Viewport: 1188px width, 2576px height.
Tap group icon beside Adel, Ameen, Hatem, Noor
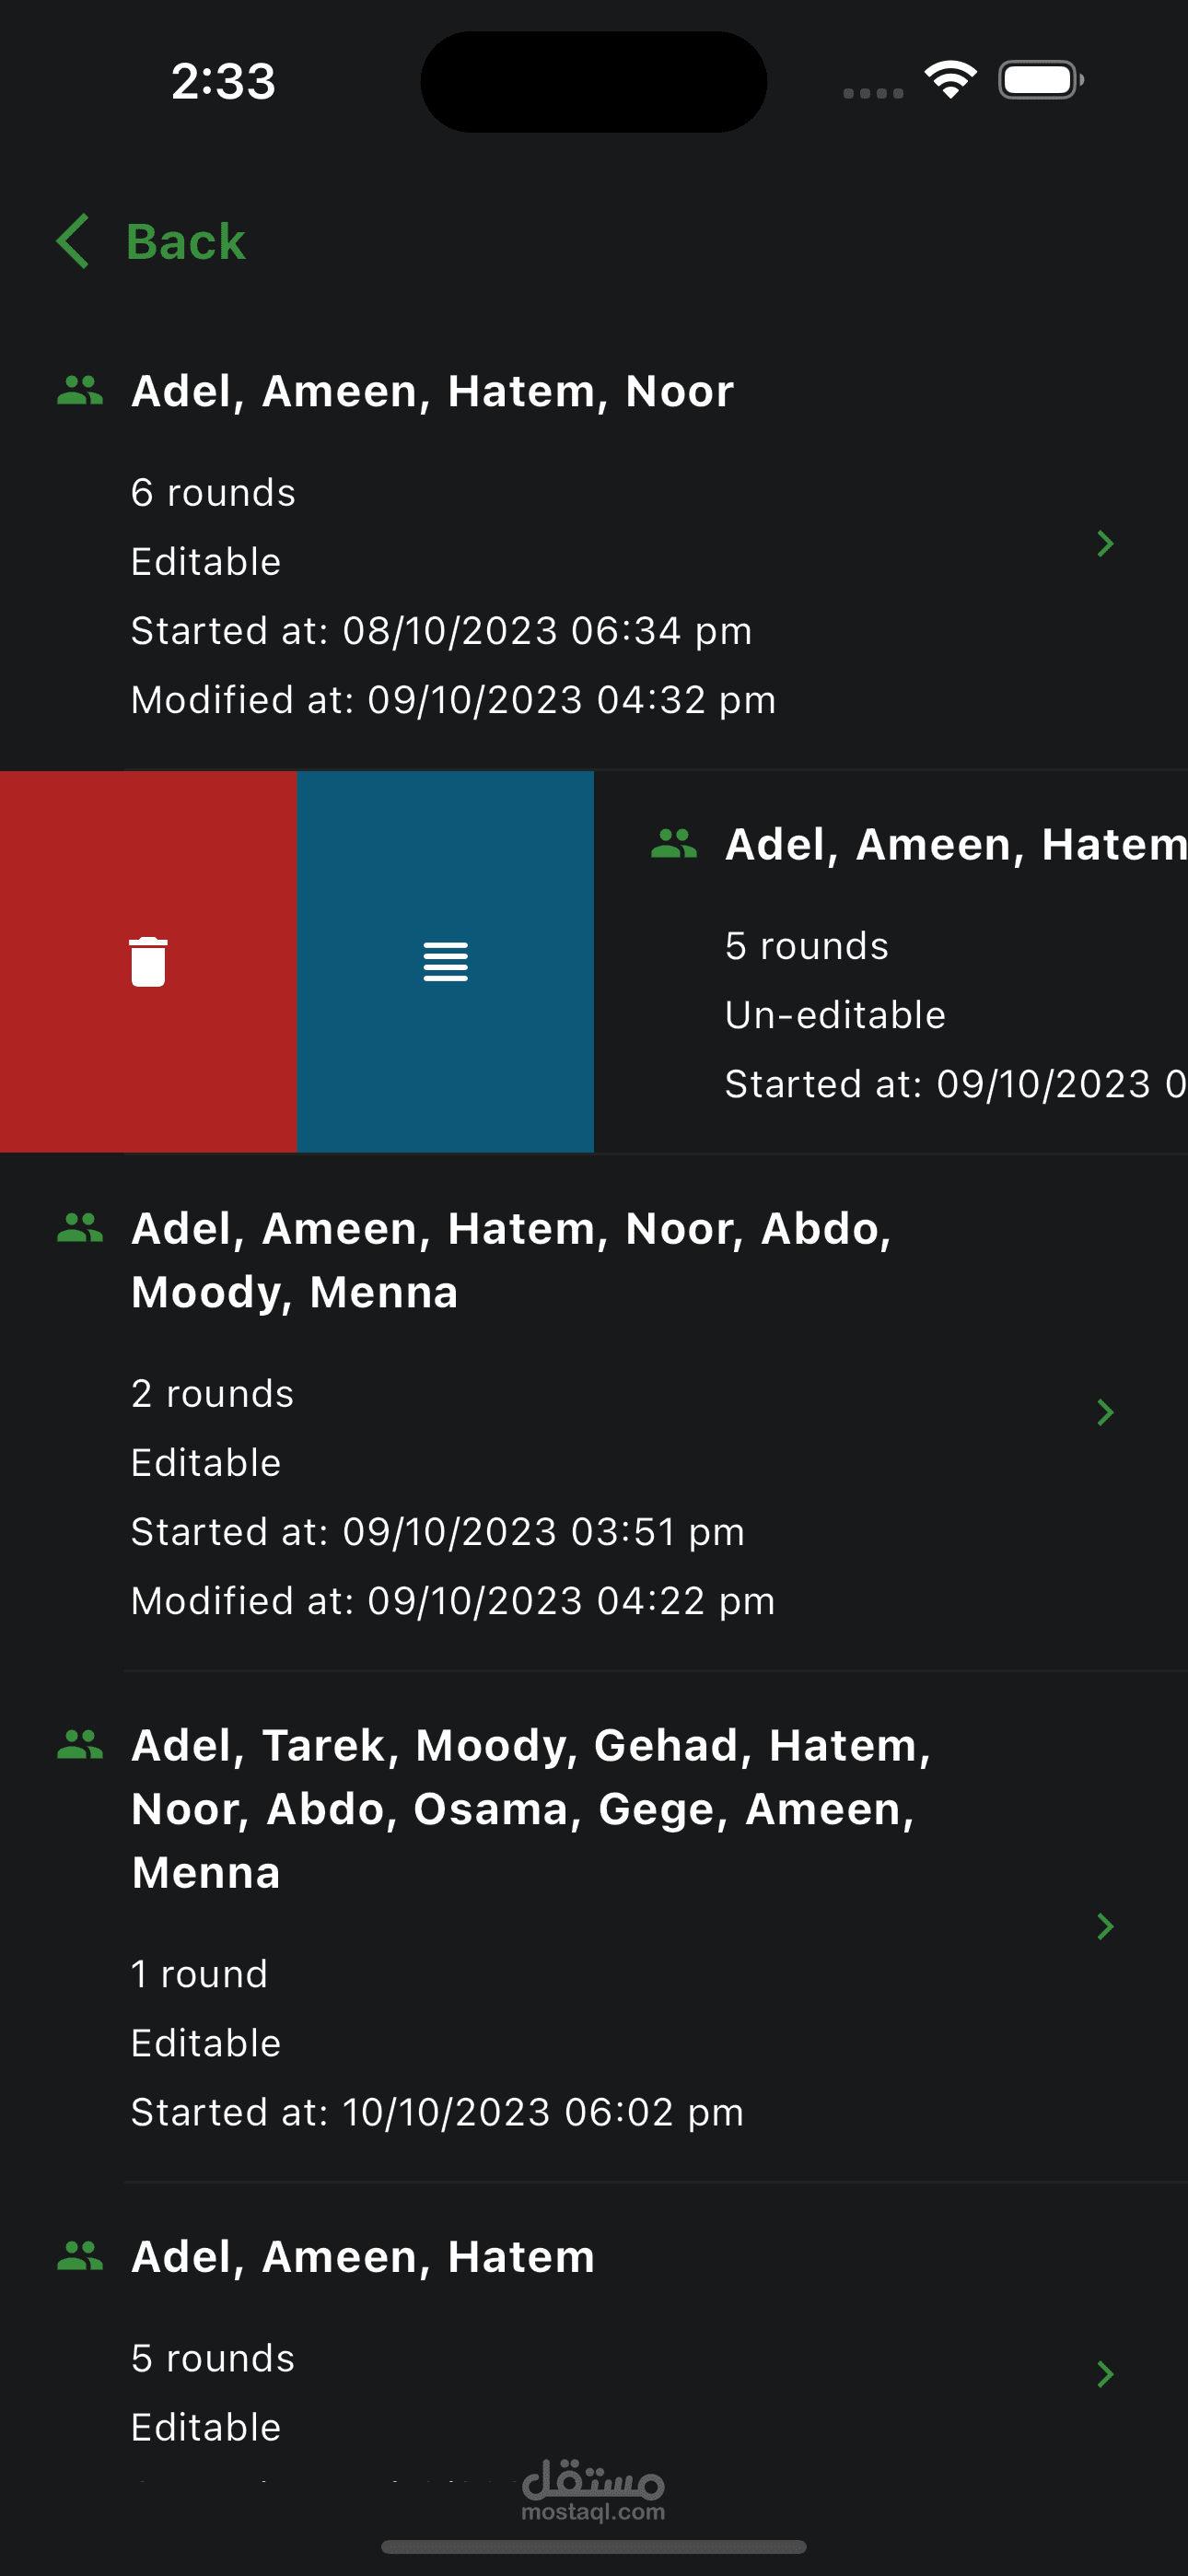pos(80,390)
